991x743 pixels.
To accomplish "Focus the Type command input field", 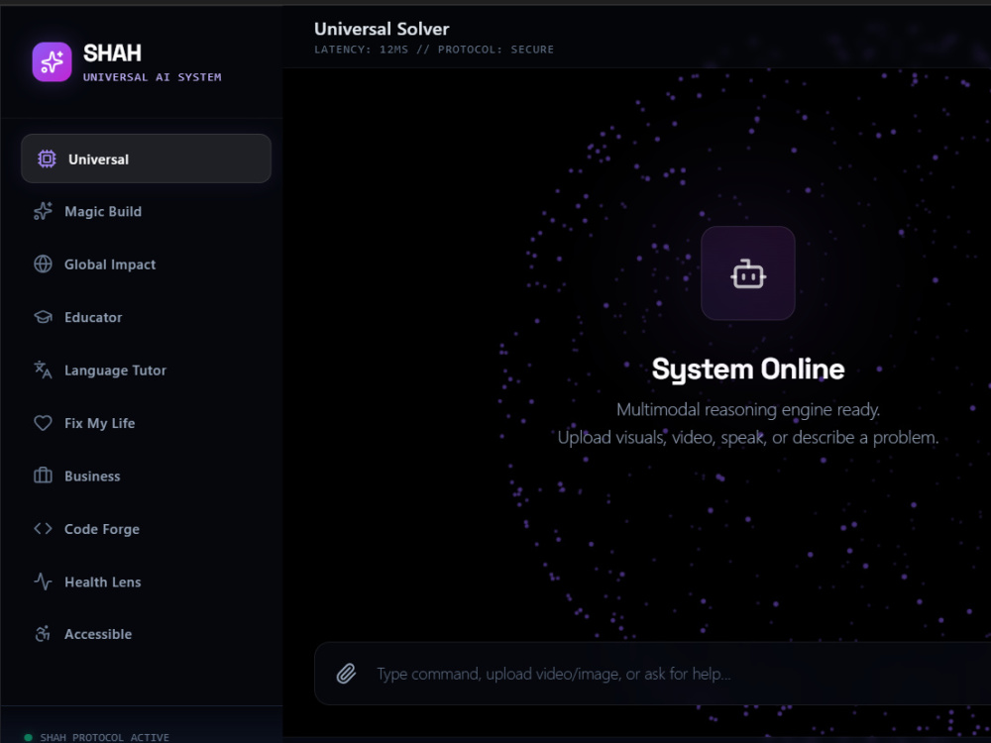I will pyautogui.click(x=652, y=674).
